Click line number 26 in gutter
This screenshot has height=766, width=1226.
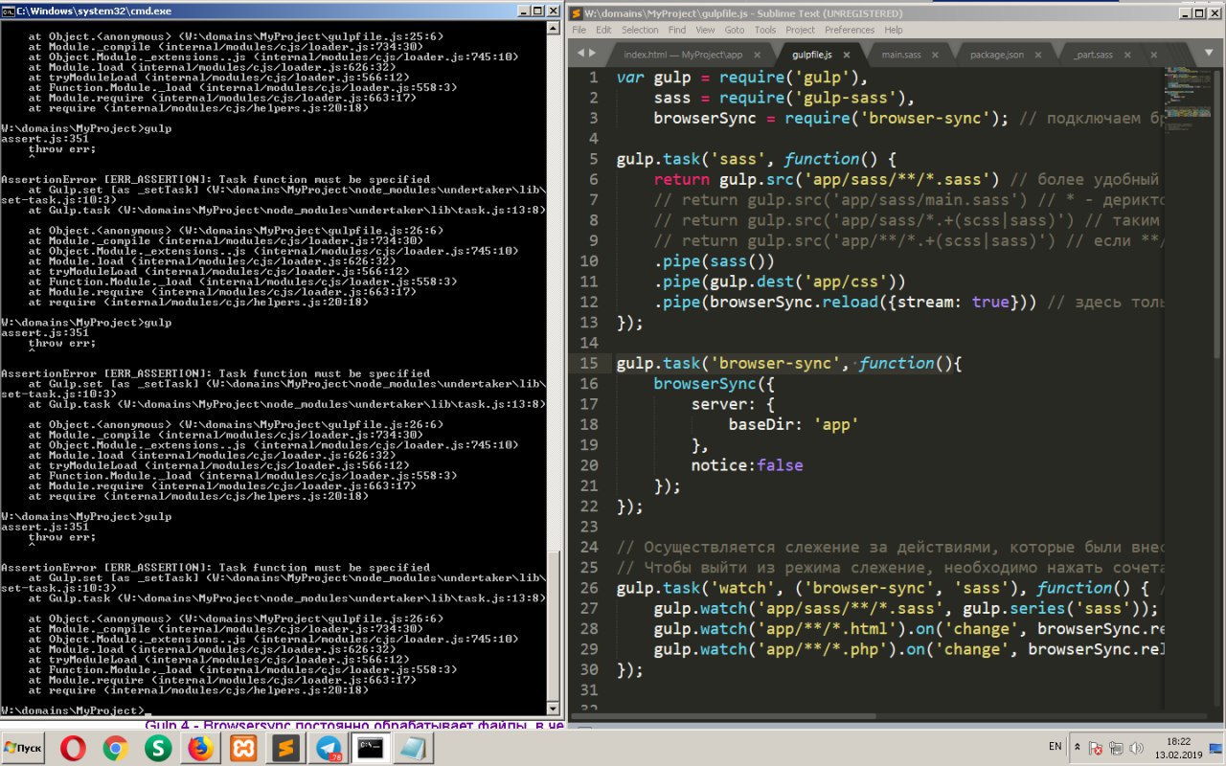588,588
